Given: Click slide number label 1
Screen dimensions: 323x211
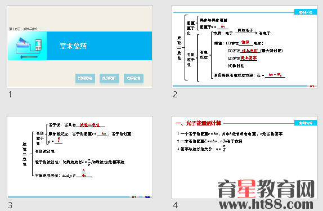Looking at the screenshot, I should 10,95.
